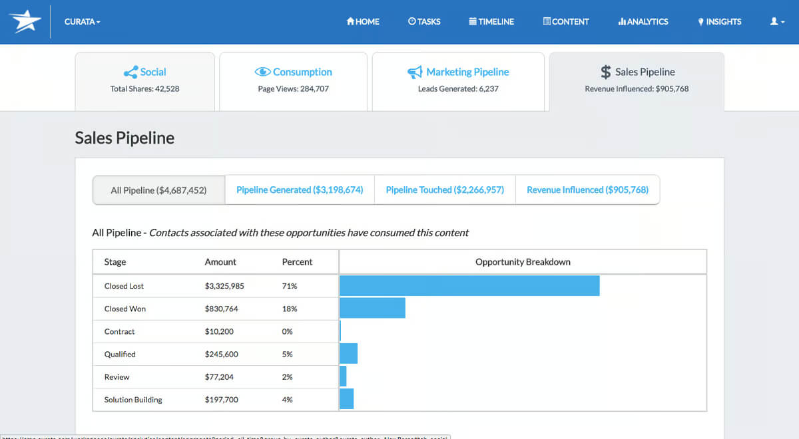Click the Curata star logo
This screenshot has width=799, height=439.
tap(25, 21)
